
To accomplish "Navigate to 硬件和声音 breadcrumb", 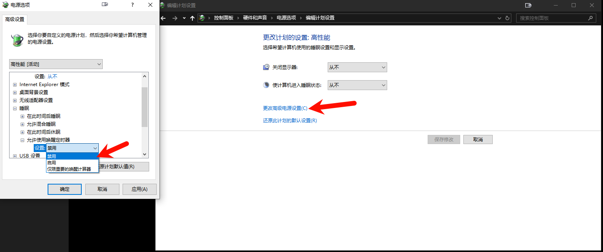I will tap(255, 18).
